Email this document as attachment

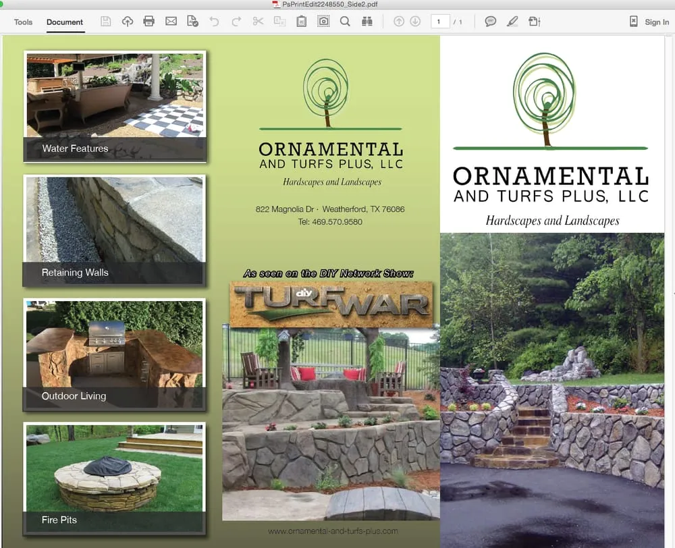click(x=171, y=21)
